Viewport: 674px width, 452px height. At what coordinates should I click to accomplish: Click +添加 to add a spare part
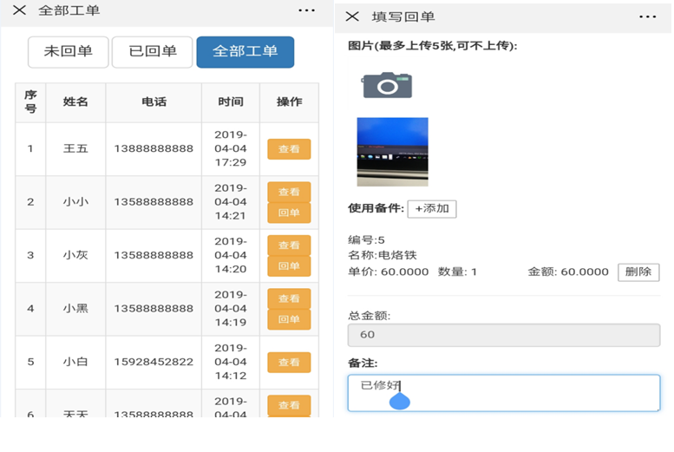pyautogui.click(x=432, y=209)
